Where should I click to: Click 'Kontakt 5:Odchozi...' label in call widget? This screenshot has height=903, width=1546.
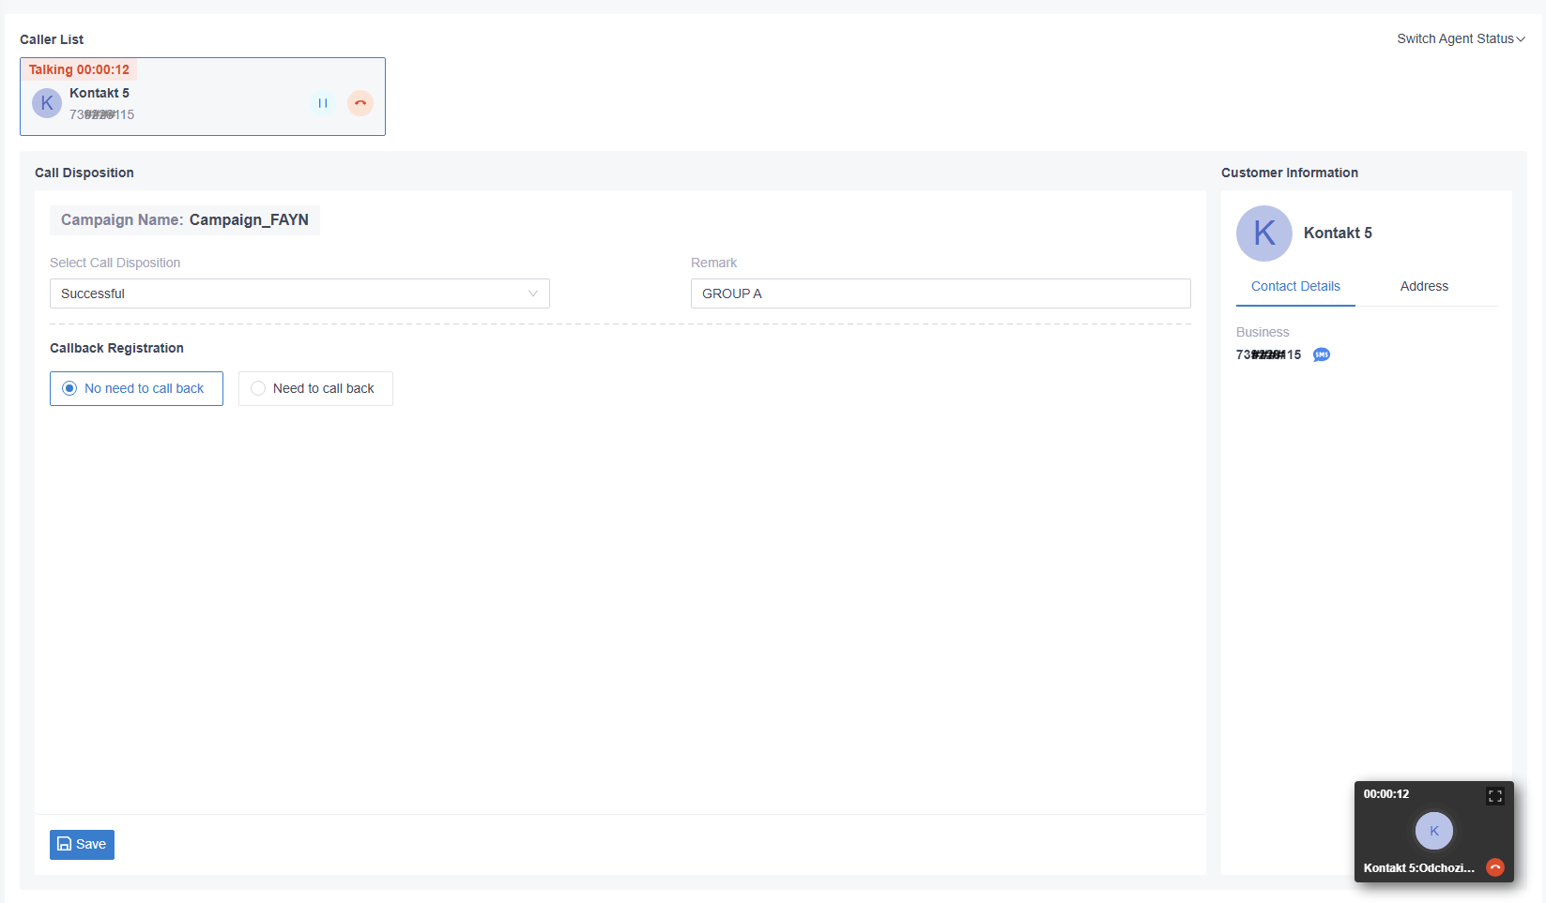pos(1419,867)
